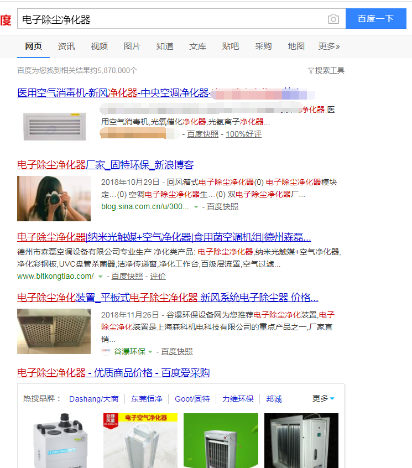Viewport: 412px width, 468px height.
Task: Expand the 更多» tab menu
Action: click(329, 46)
